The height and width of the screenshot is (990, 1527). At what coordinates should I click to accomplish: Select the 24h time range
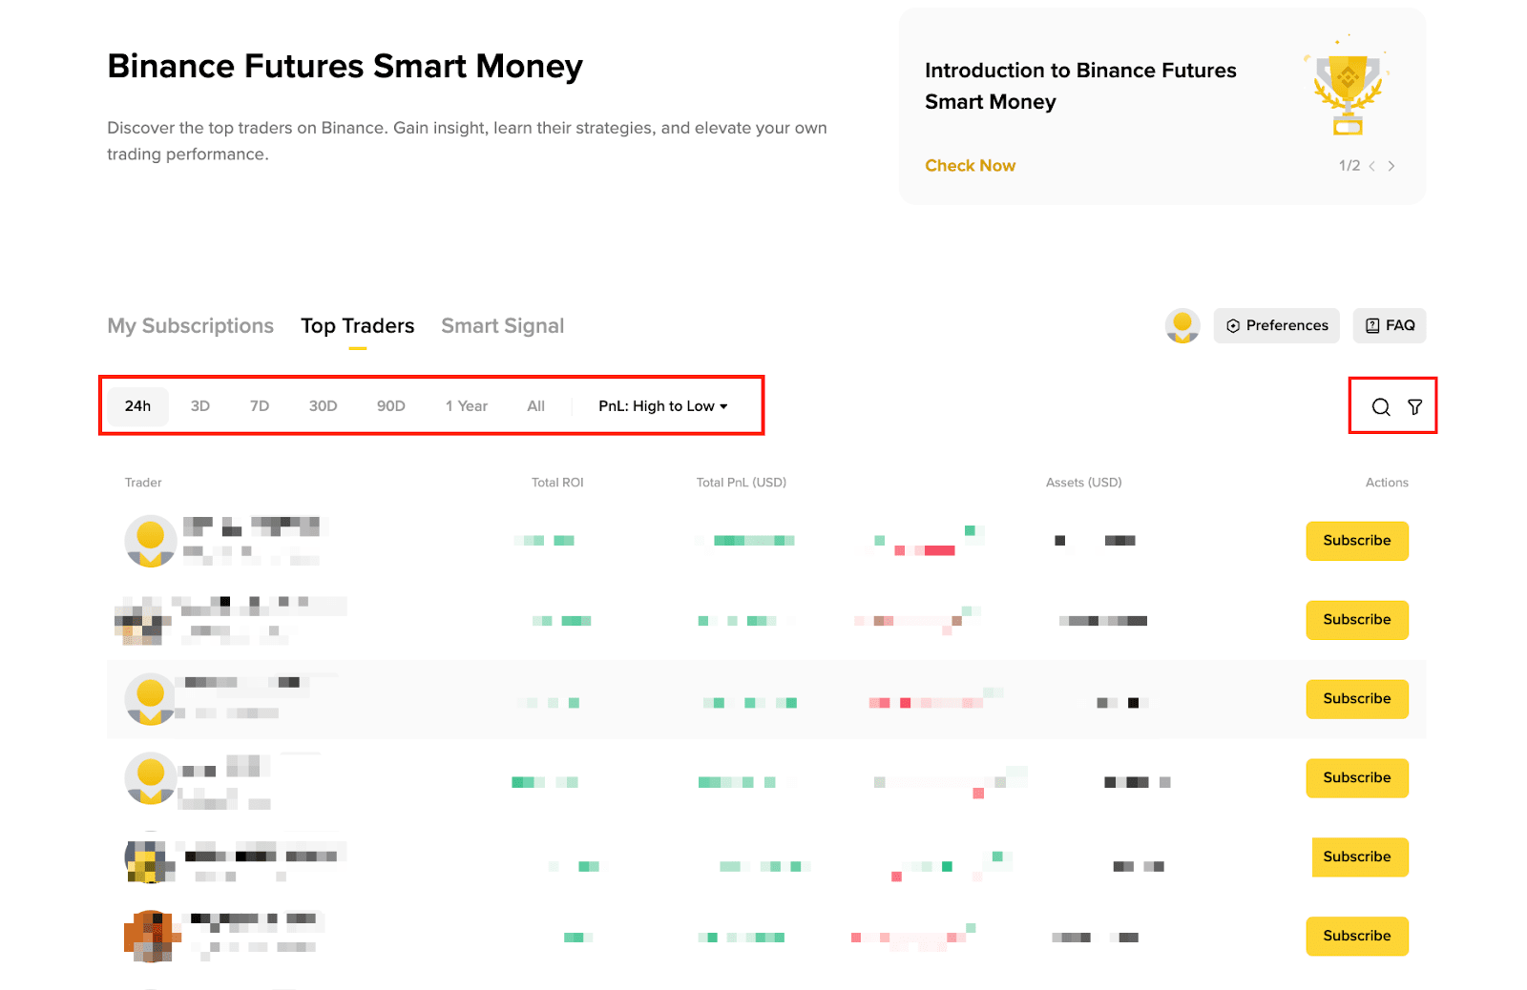pyautogui.click(x=137, y=406)
